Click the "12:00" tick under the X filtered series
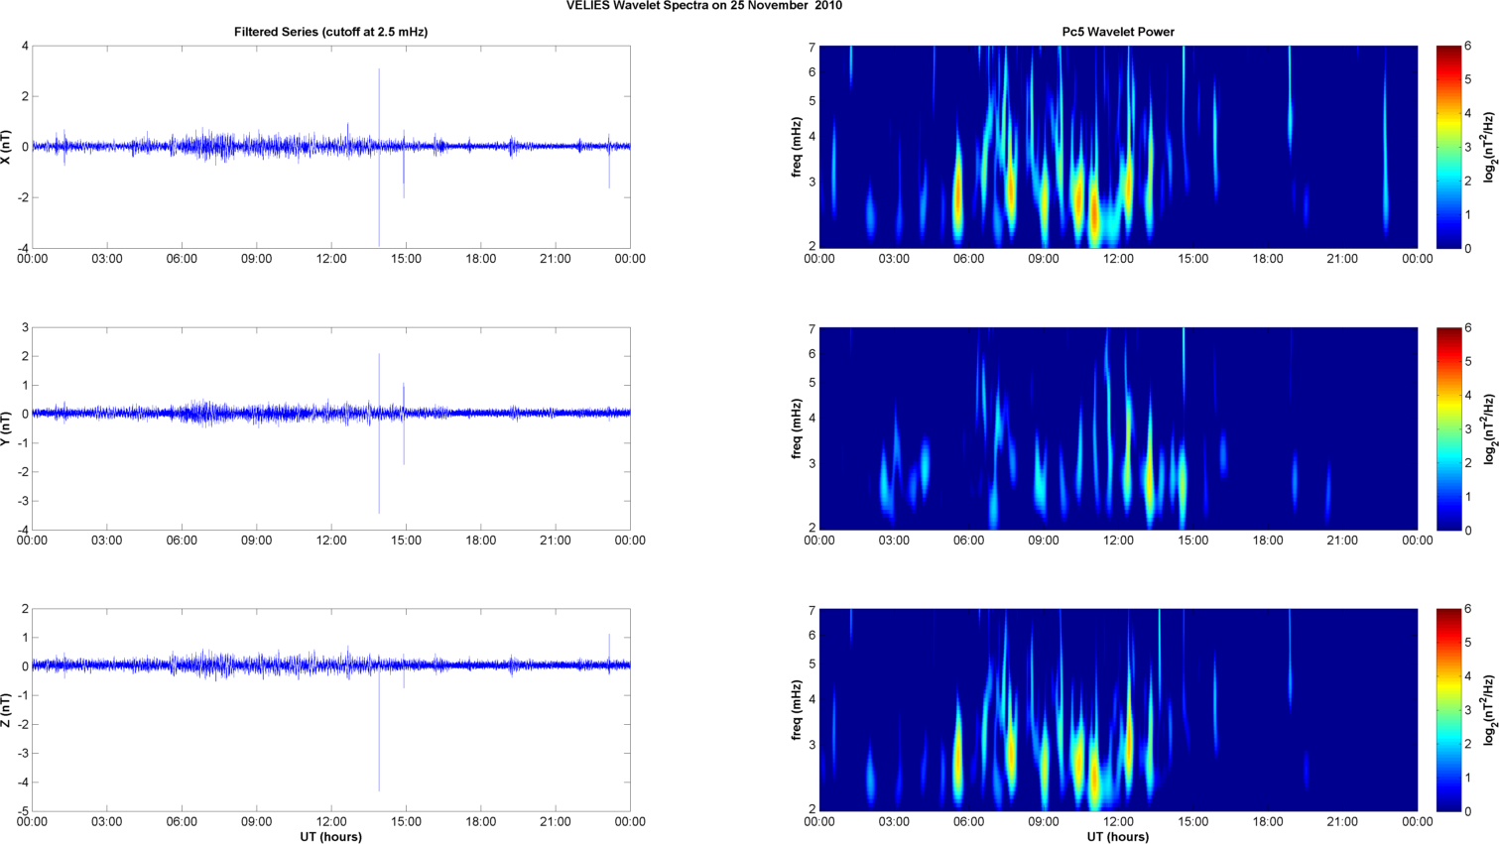Viewport: 1499px width, 844px height. click(331, 259)
